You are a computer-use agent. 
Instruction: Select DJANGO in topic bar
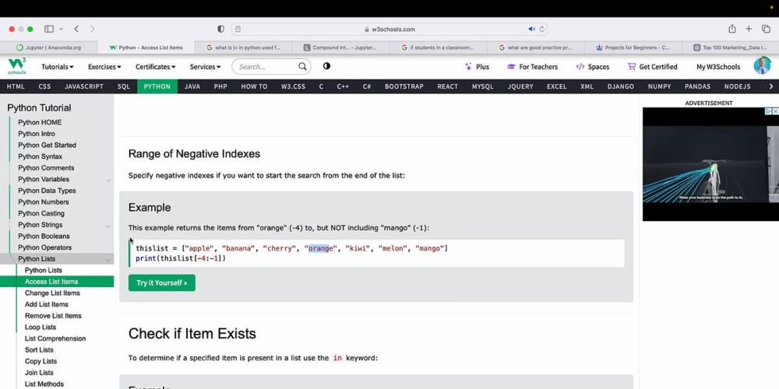621,86
